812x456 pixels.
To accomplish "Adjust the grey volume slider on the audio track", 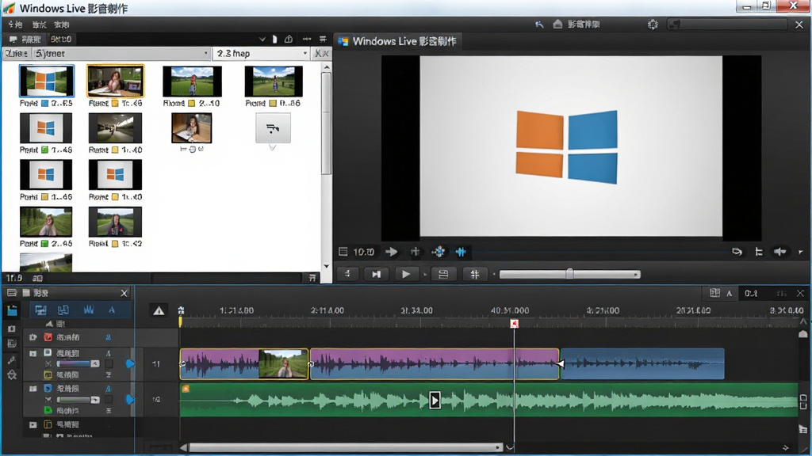I will (79, 400).
